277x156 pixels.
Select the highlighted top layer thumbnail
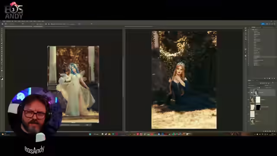click(x=256, y=92)
